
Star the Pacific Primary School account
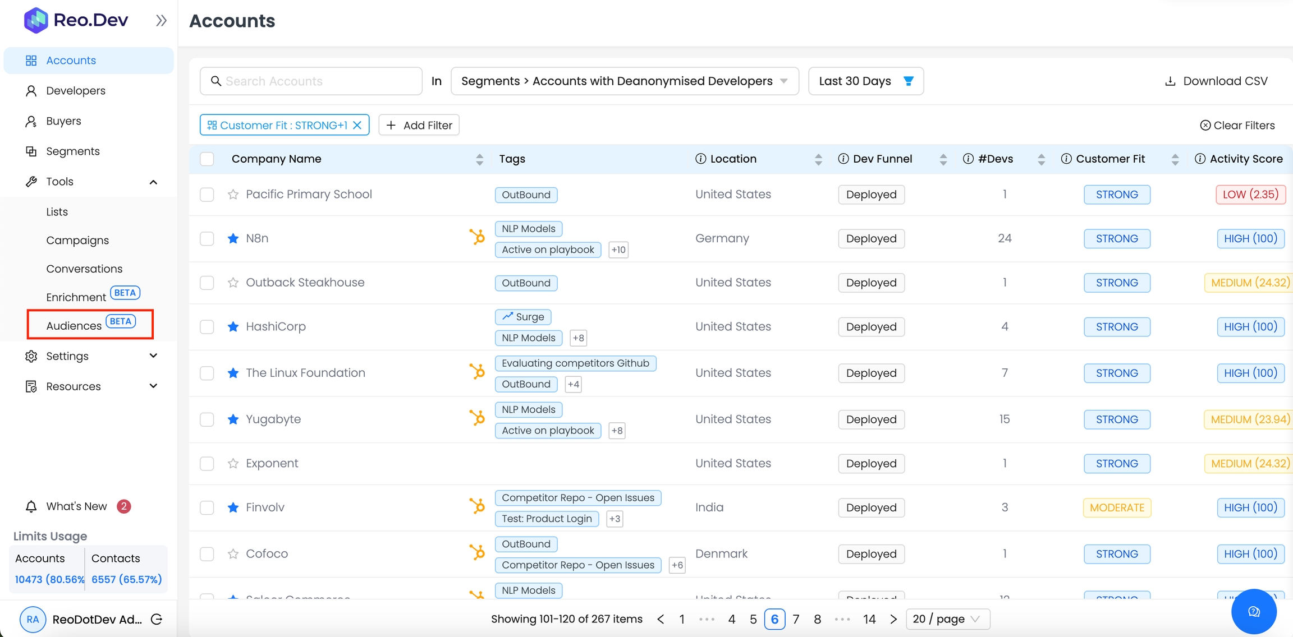point(233,195)
